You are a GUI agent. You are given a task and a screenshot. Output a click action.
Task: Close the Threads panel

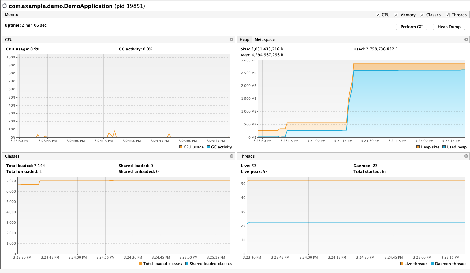pyautogui.click(x=466, y=156)
